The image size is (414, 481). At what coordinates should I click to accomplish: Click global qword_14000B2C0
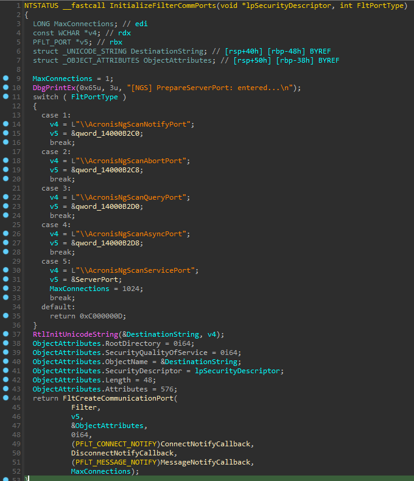coord(107,133)
